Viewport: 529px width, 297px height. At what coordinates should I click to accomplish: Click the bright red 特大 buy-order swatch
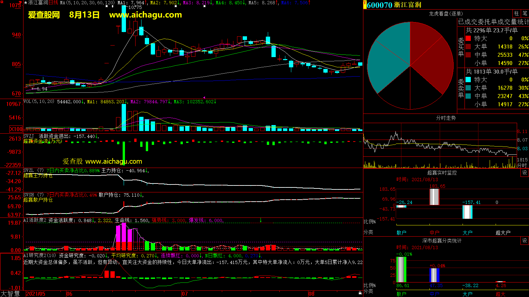468,38
